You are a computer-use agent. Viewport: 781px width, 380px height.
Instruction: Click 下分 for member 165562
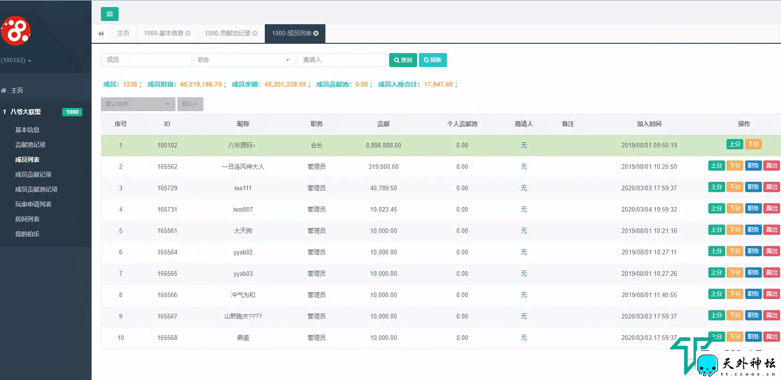click(x=735, y=166)
